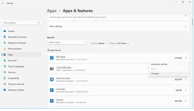Click the Windows Update icon

point(5,90)
